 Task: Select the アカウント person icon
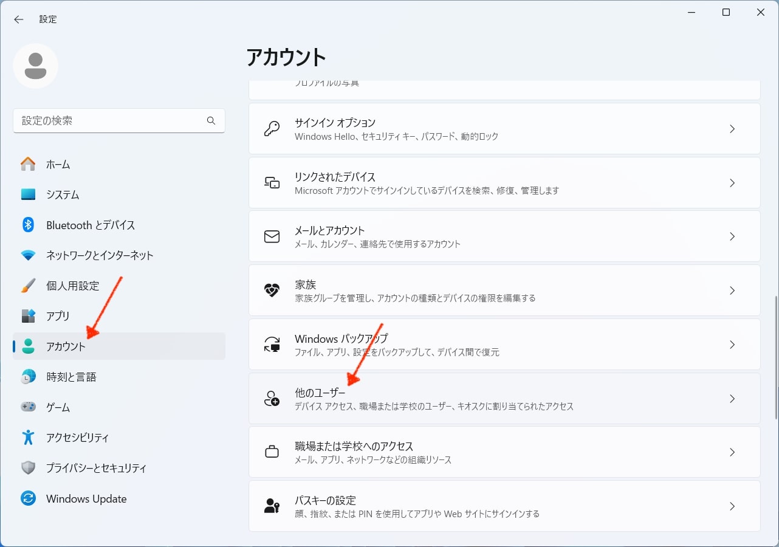[x=28, y=346]
